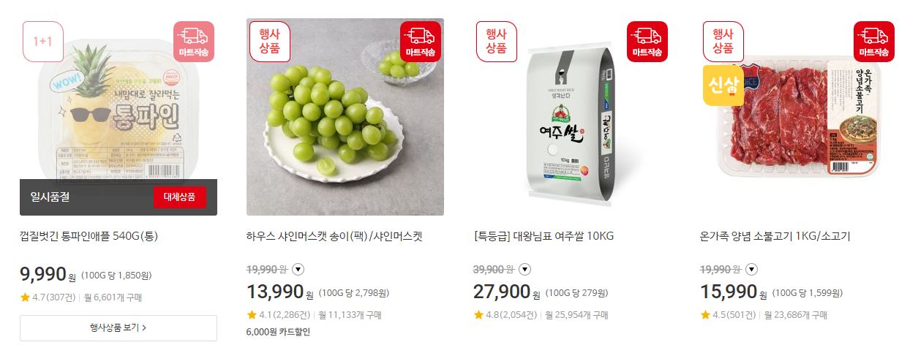Click the mart delivery truck icon on bulgogi
This screenshot has width=899, height=353.
(x=874, y=42)
